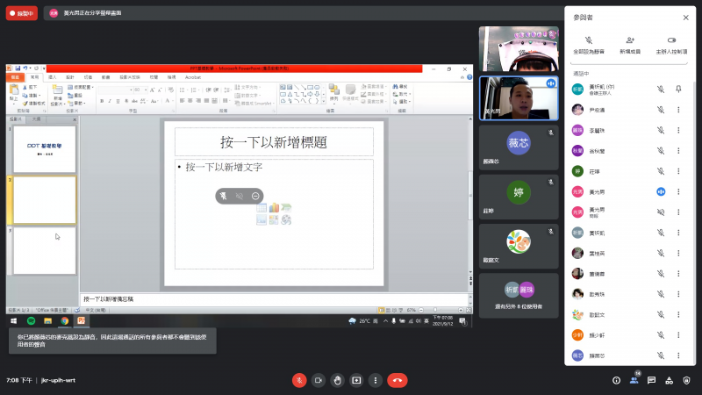Open the Acrobat tab in shared PowerPoint
The image size is (702, 395).
pos(193,77)
